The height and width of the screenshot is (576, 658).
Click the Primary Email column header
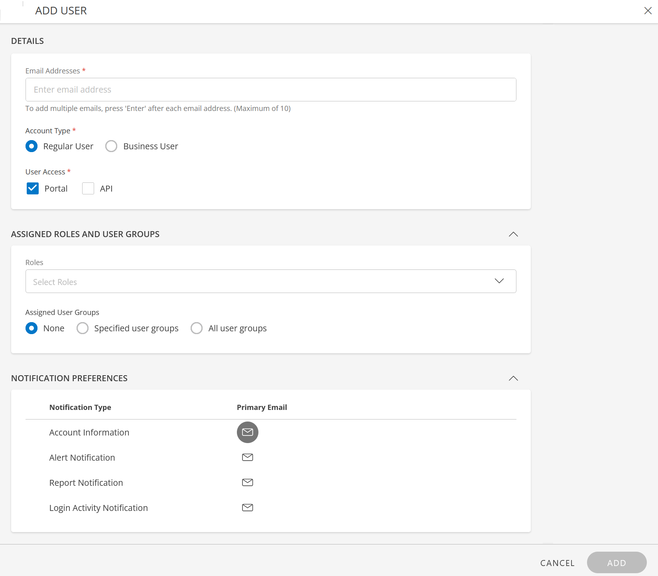[x=262, y=407]
